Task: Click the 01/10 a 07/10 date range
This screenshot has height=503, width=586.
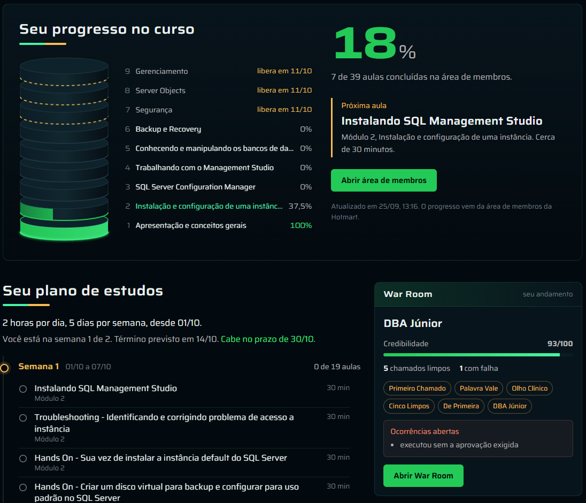Action: 88,367
